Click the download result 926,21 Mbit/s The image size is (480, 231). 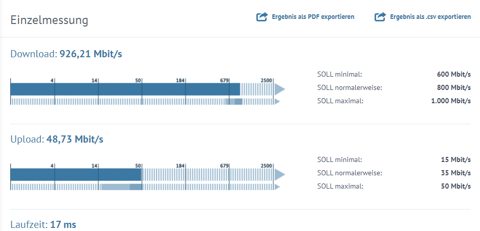91,54
